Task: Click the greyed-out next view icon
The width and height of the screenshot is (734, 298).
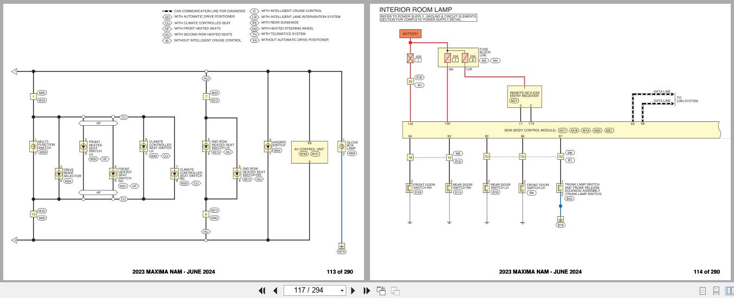Action: [x=395, y=290]
